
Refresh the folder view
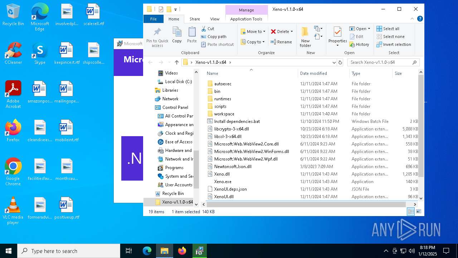(340, 62)
